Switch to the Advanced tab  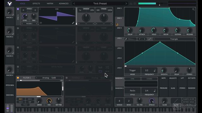[x=64, y=3]
